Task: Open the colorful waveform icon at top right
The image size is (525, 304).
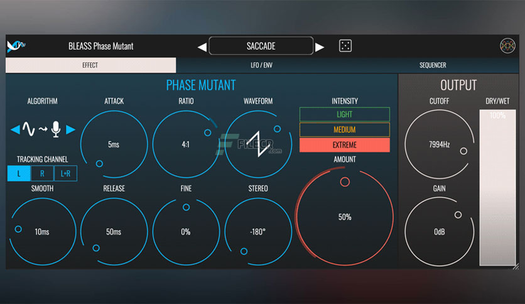Action: pyautogui.click(x=507, y=46)
